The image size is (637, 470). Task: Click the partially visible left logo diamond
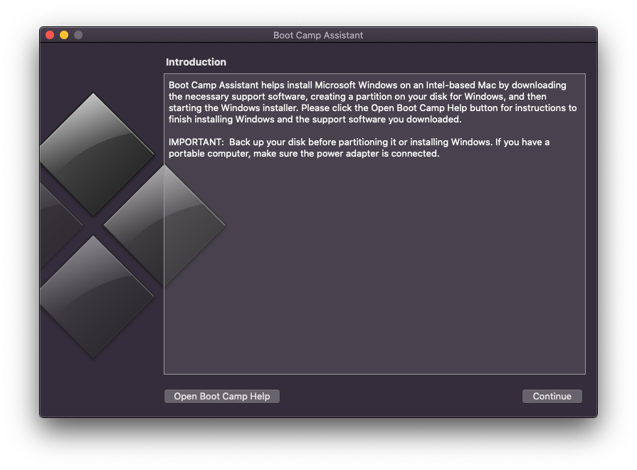(x=56, y=224)
